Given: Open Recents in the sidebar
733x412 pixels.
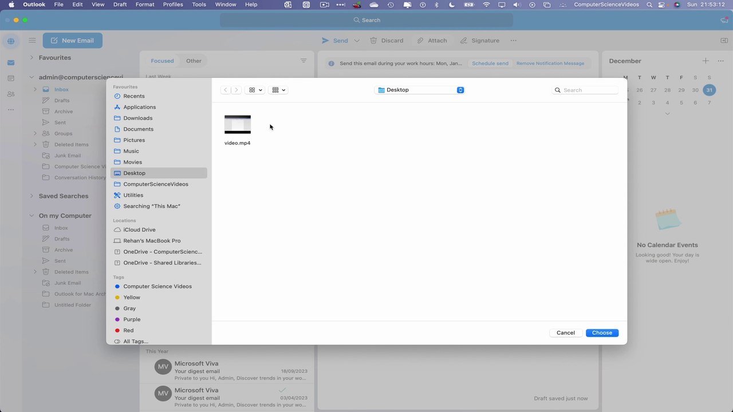Looking at the screenshot, I should pyautogui.click(x=159, y=96).
